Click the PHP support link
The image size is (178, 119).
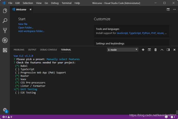point(154,33)
